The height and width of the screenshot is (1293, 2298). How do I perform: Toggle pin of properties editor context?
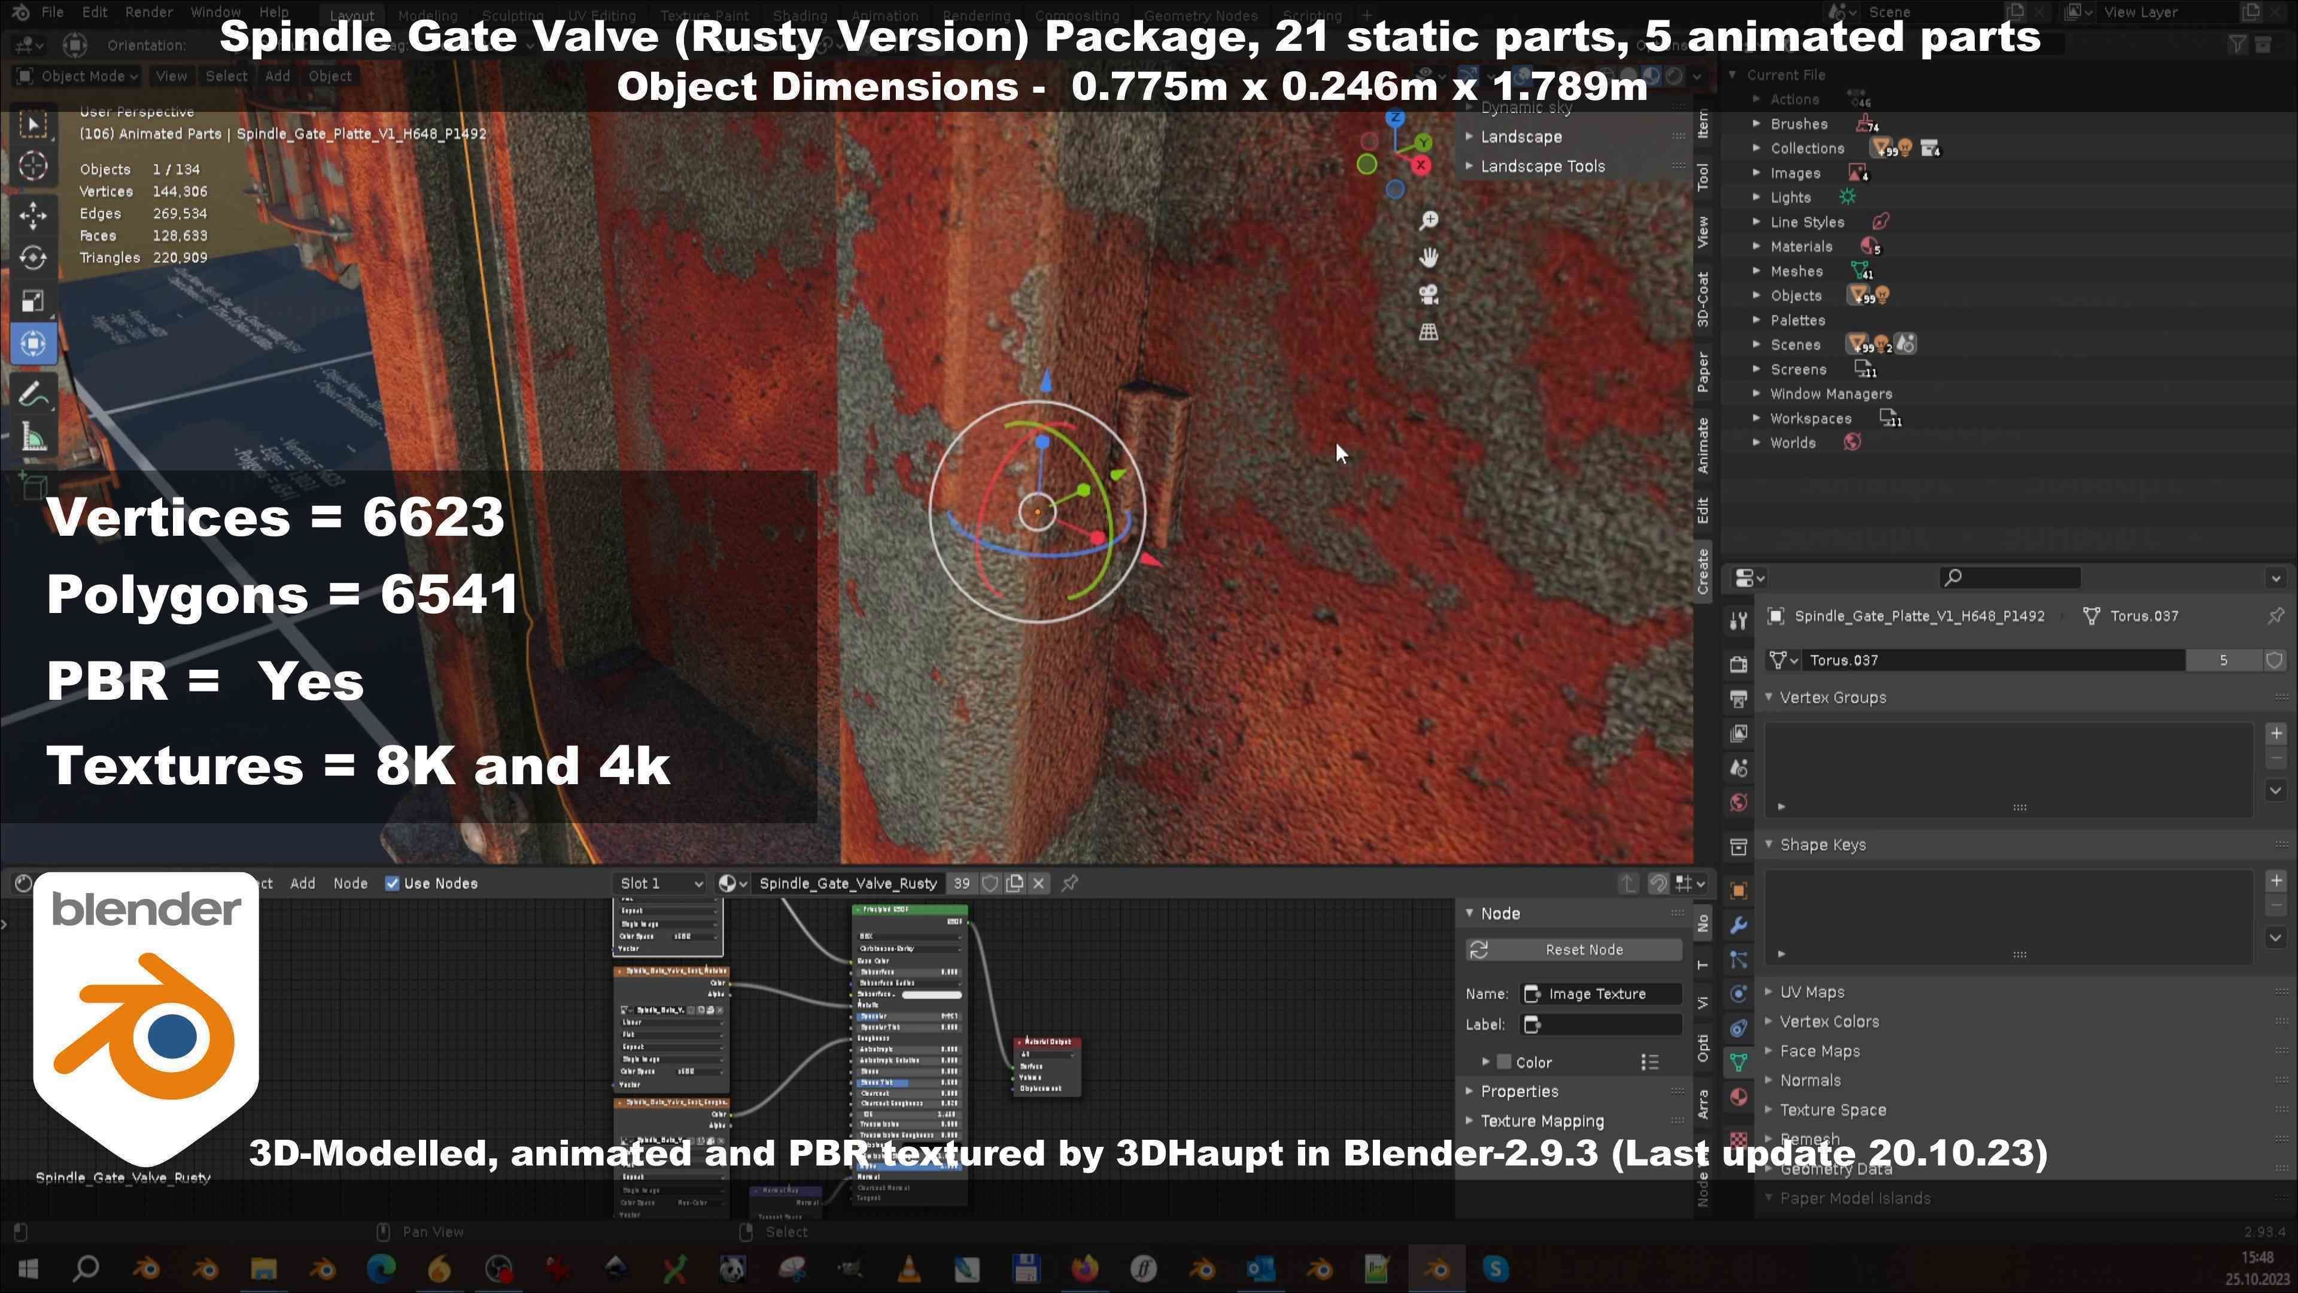(2276, 616)
